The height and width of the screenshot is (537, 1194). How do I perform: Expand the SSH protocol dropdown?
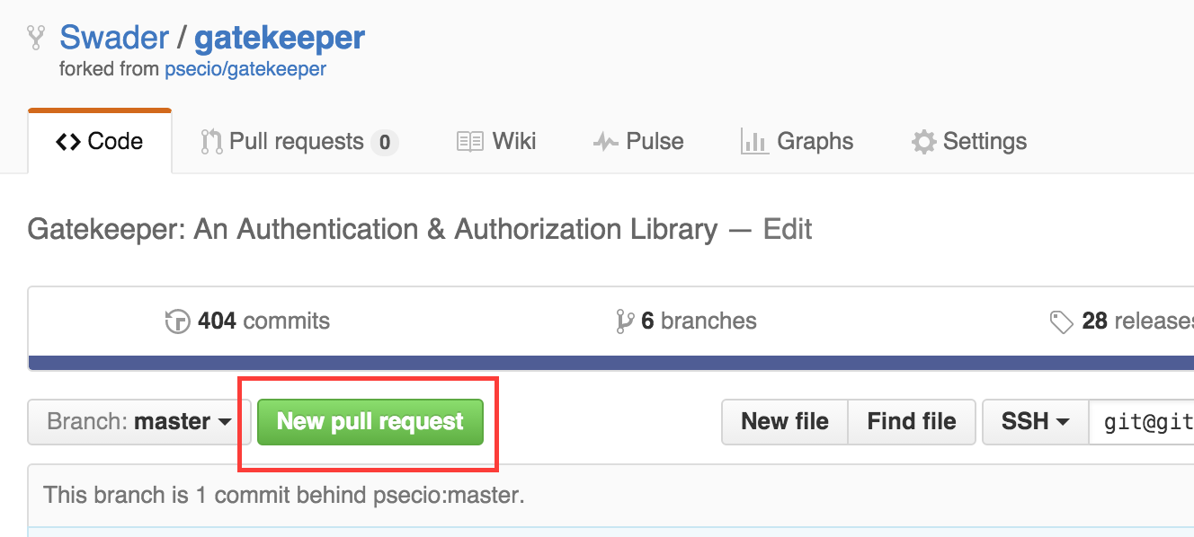point(1036,422)
